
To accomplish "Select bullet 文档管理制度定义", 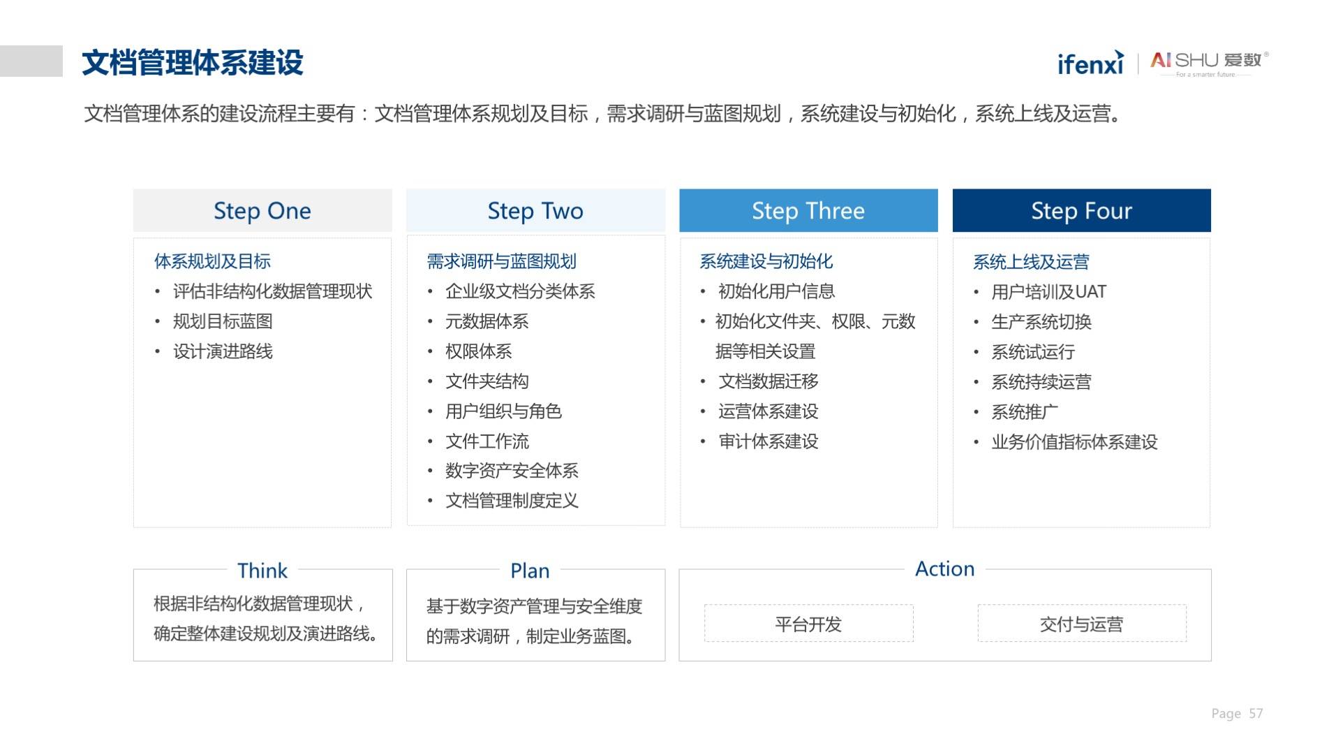I will [x=512, y=501].
